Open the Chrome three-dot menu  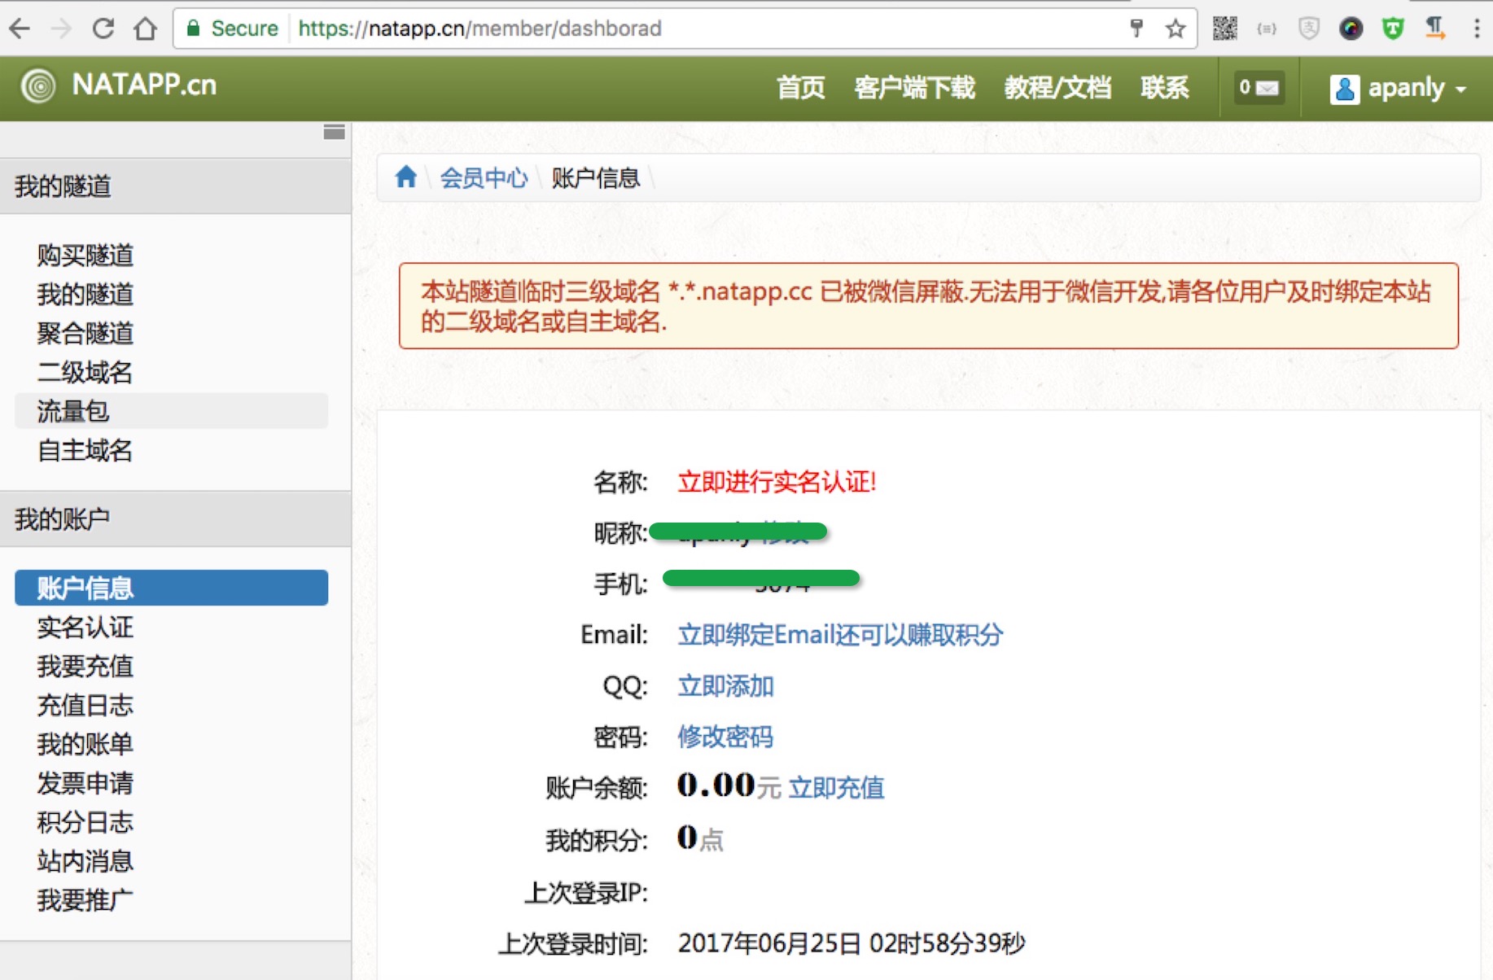pyautogui.click(x=1477, y=28)
